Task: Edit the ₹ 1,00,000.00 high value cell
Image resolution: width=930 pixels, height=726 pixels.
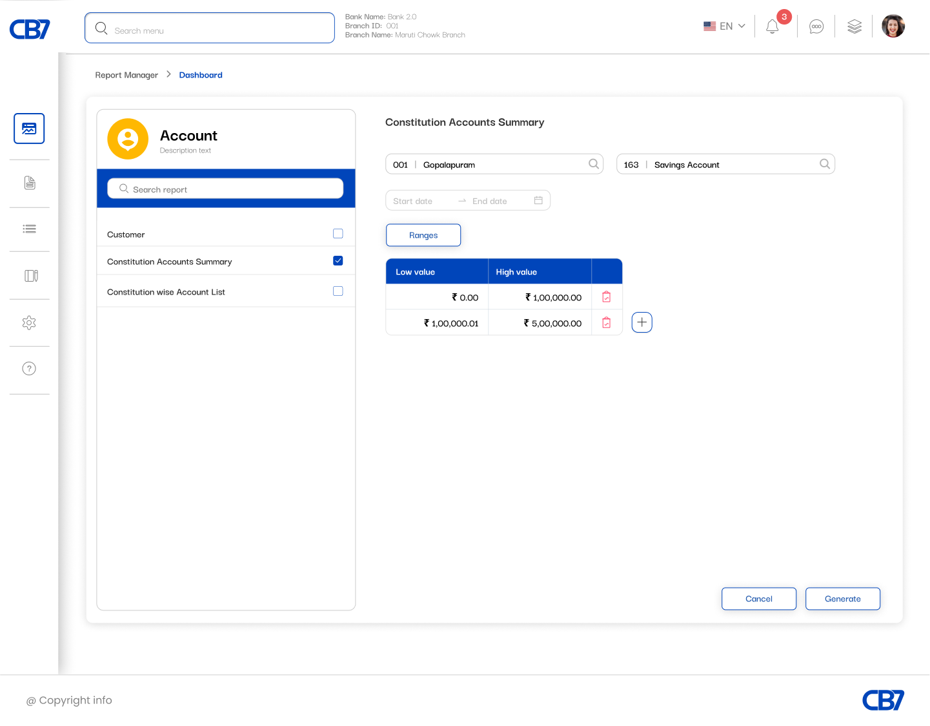Action: pyautogui.click(x=540, y=297)
